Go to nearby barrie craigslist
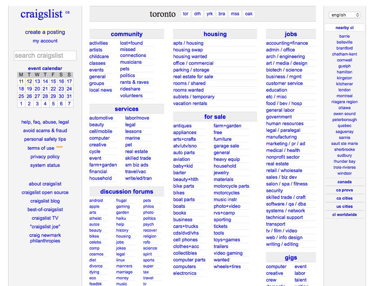This screenshot has width=382, height=286. [x=345, y=36]
